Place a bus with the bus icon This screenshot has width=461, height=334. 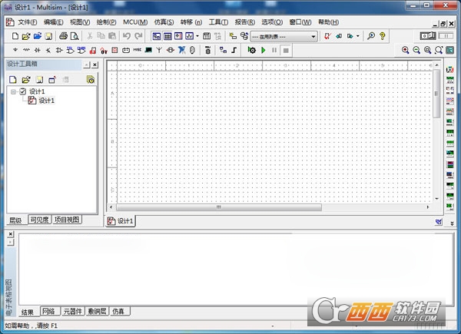(234, 50)
